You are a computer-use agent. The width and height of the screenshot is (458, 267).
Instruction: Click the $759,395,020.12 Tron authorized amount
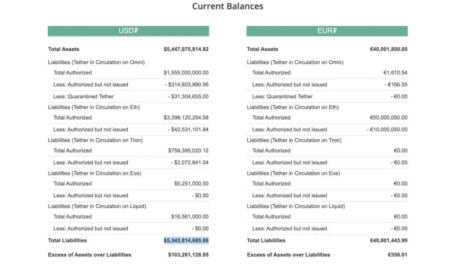pyautogui.click(x=188, y=151)
